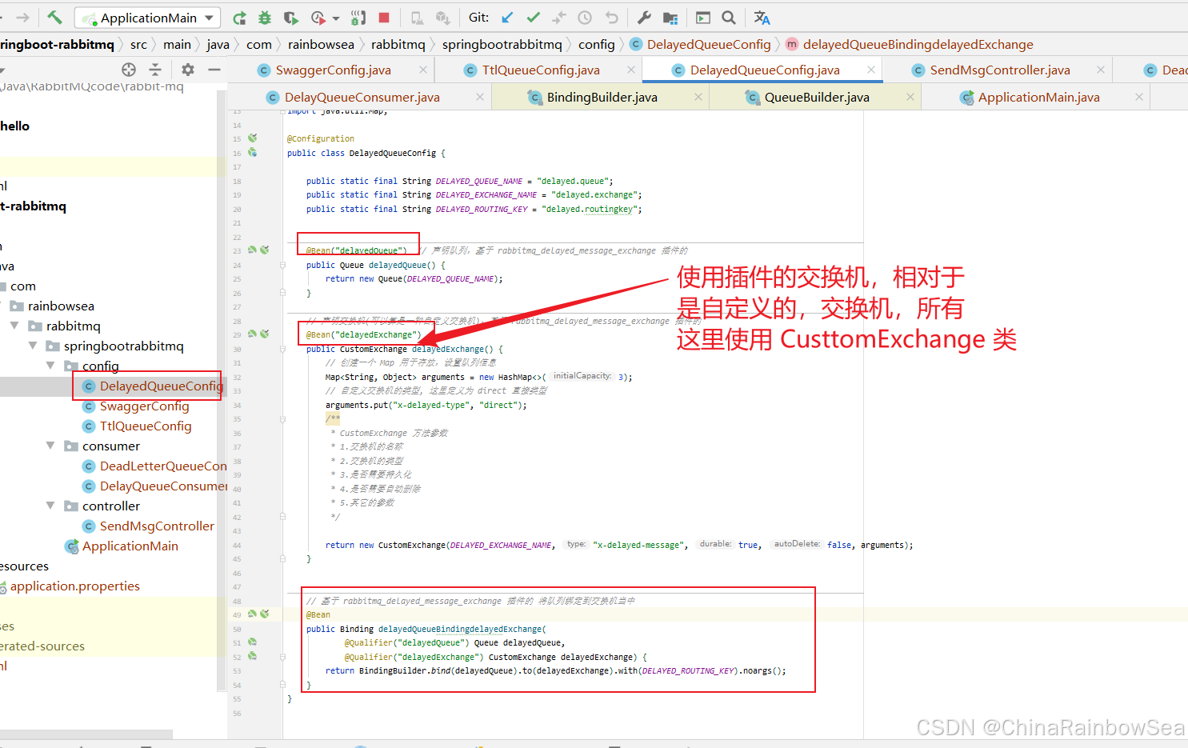Open QueueBuilder.java tab
The height and width of the screenshot is (748, 1188).
point(817,98)
